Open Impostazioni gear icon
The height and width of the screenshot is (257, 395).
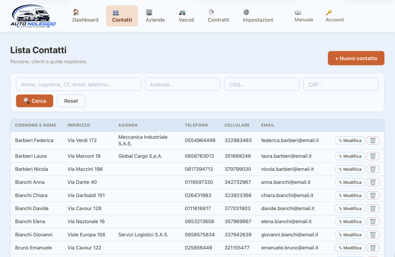click(x=246, y=12)
